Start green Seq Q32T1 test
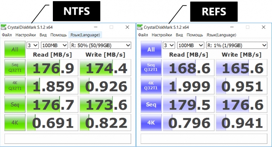The image size is (272, 147). tap(15, 68)
